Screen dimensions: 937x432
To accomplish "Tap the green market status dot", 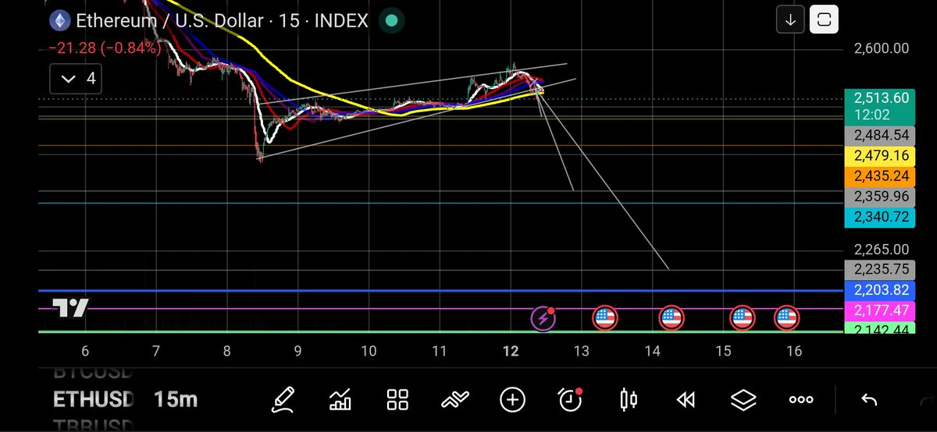I will [392, 21].
